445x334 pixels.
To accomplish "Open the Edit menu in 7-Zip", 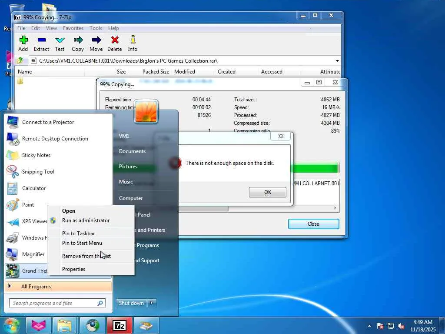I will click(36, 28).
